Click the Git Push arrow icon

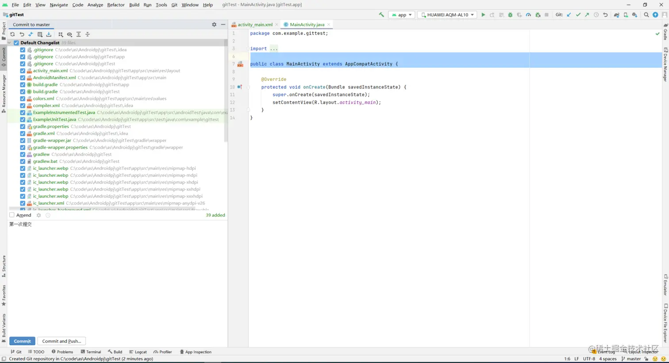tap(587, 15)
